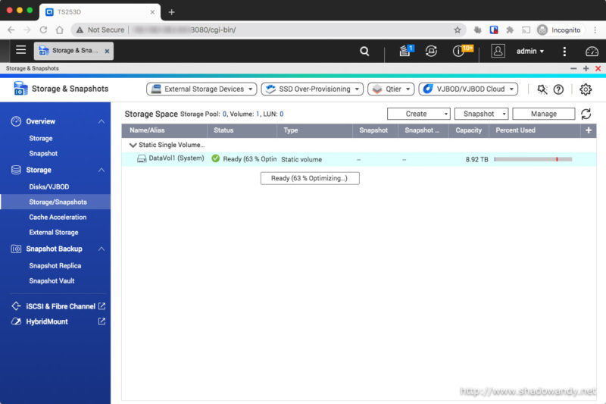Collapse the Static Single Volume group
Image resolution: width=606 pixels, height=404 pixels.
(x=133, y=145)
